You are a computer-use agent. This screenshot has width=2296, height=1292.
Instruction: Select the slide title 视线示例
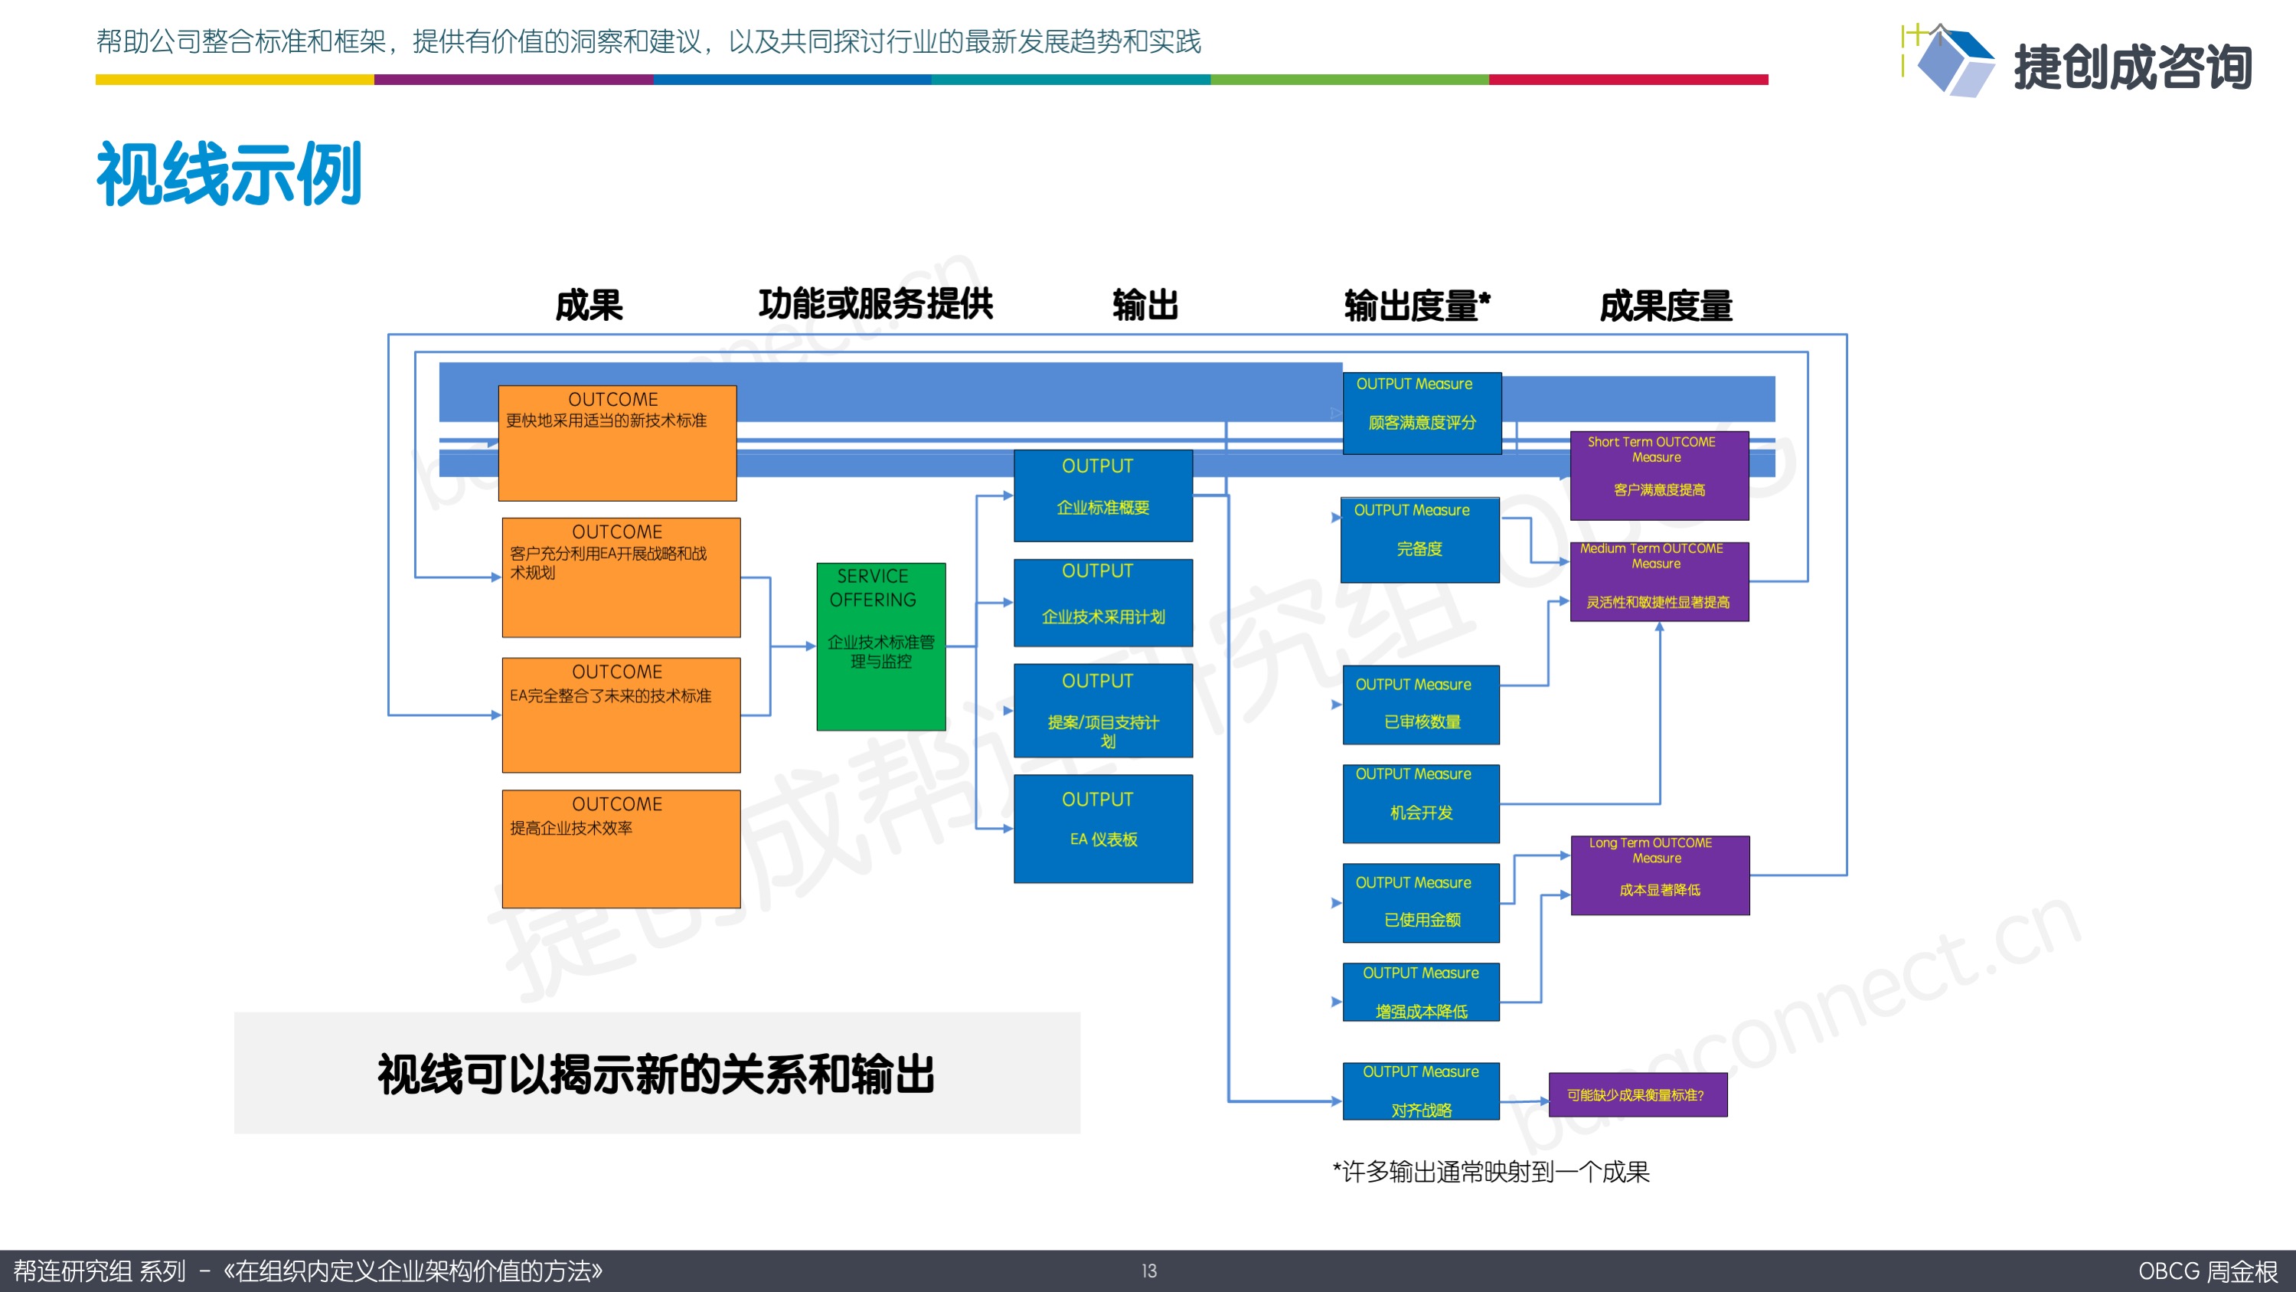pyautogui.click(x=229, y=174)
